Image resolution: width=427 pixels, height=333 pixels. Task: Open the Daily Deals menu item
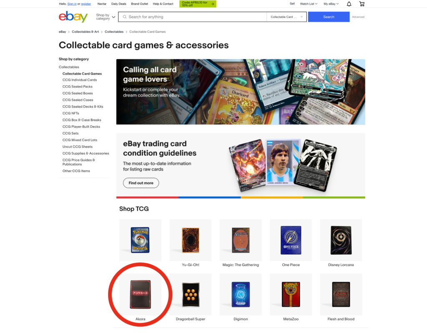click(x=119, y=4)
